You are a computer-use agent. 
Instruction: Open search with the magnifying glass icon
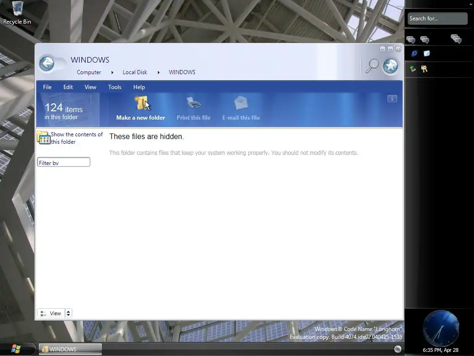pos(373,65)
